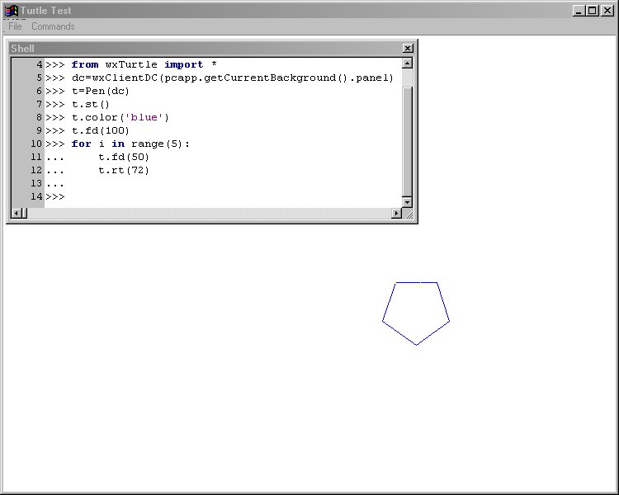
Task: Open the File menu
Action: 15,26
